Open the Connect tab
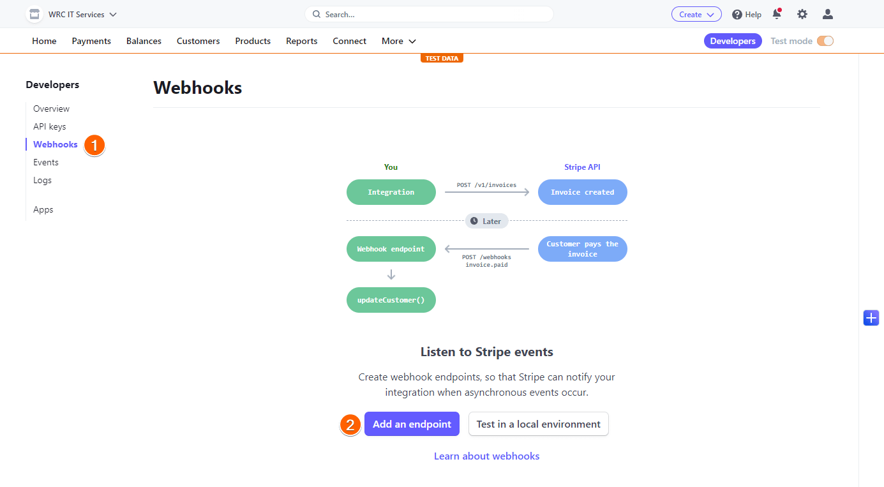 pyautogui.click(x=349, y=41)
